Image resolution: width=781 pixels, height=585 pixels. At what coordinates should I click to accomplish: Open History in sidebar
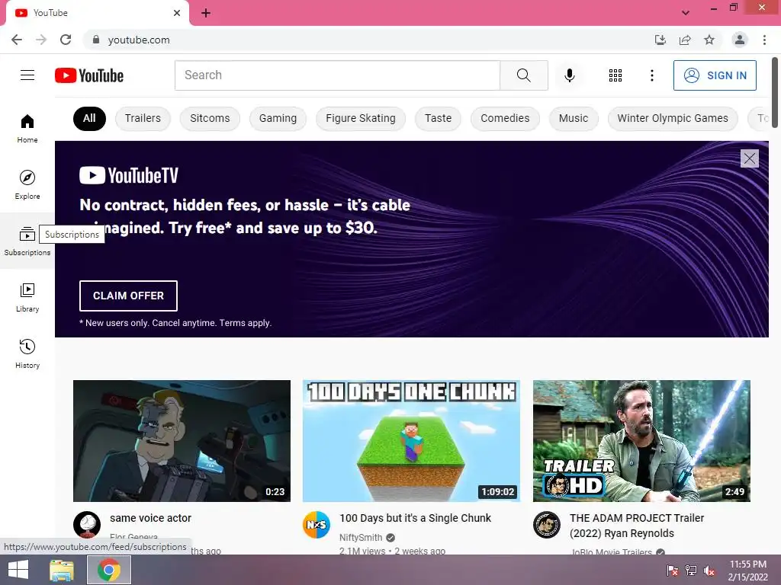27,353
